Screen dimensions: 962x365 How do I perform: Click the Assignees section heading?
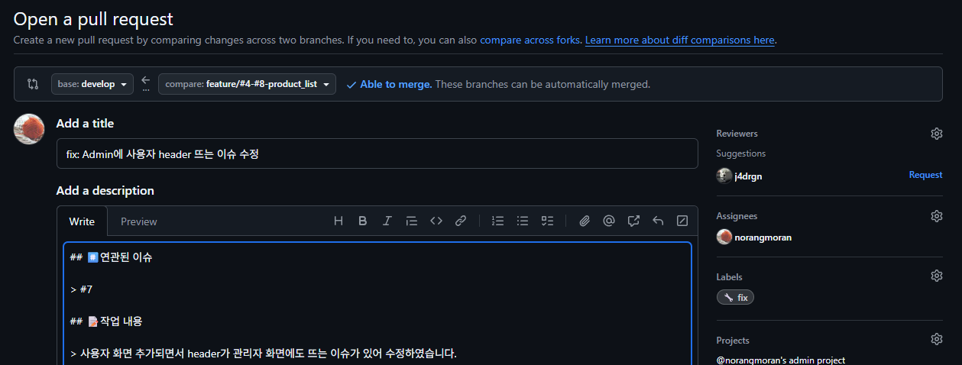737,216
